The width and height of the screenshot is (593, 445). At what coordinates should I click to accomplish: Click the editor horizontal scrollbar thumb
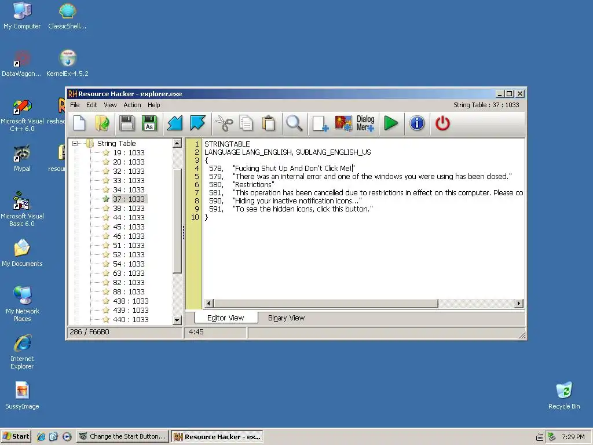click(x=325, y=304)
